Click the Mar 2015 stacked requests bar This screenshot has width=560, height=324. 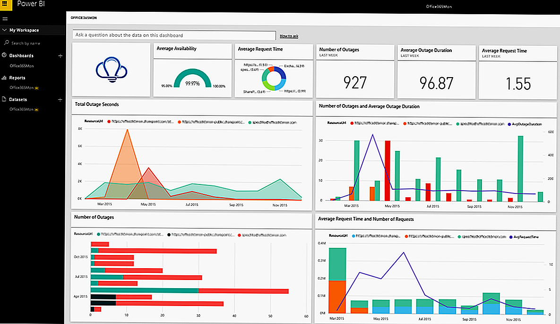pos(337,281)
